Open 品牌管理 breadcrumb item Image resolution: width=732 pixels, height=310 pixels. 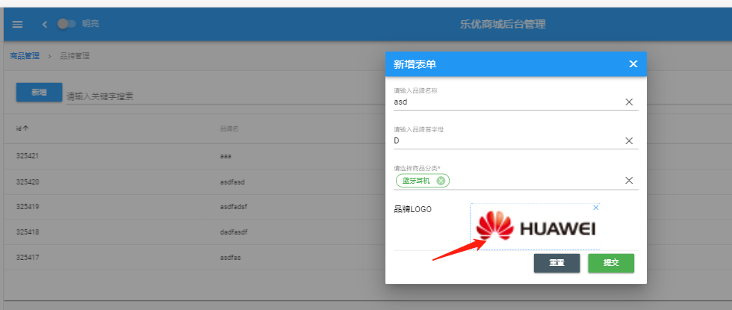[75, 56]
